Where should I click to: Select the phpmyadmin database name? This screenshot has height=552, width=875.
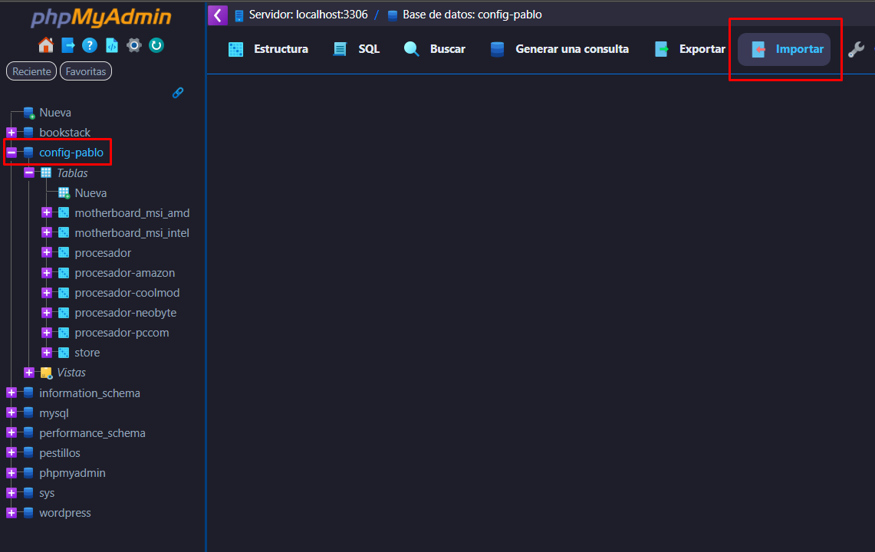point(72,473)
